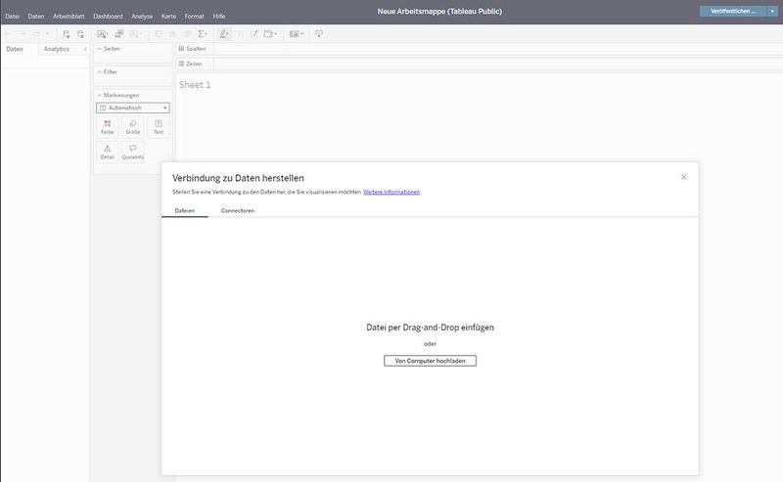Collapse the data side pane
783x482 pixels.
point(85,48)
